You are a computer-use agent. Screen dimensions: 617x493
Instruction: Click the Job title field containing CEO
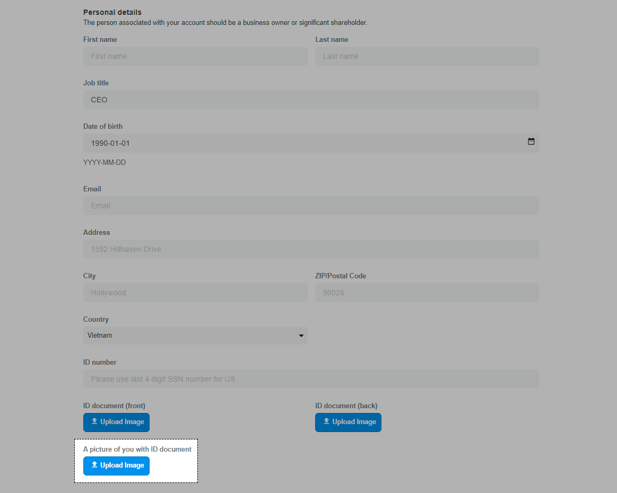[311, 100]
